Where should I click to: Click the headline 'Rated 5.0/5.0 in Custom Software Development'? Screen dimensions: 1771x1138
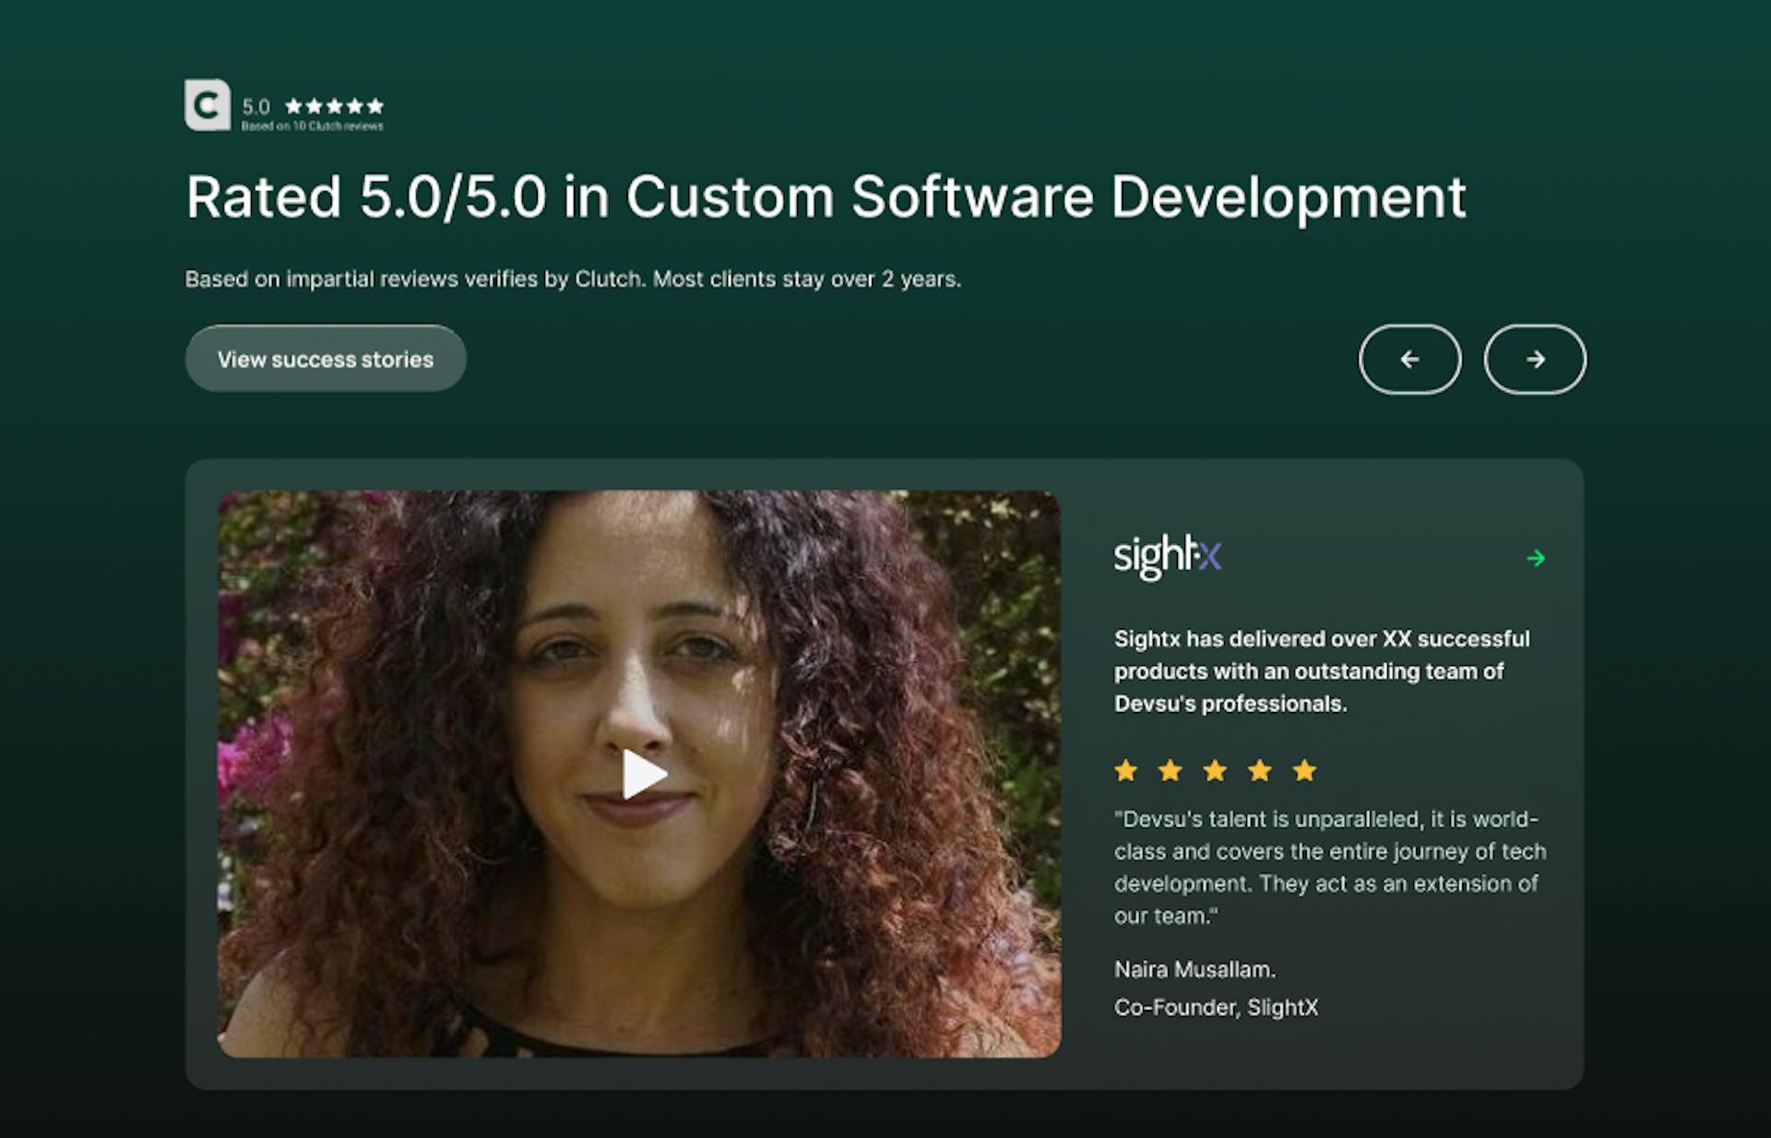pos(826,197)
